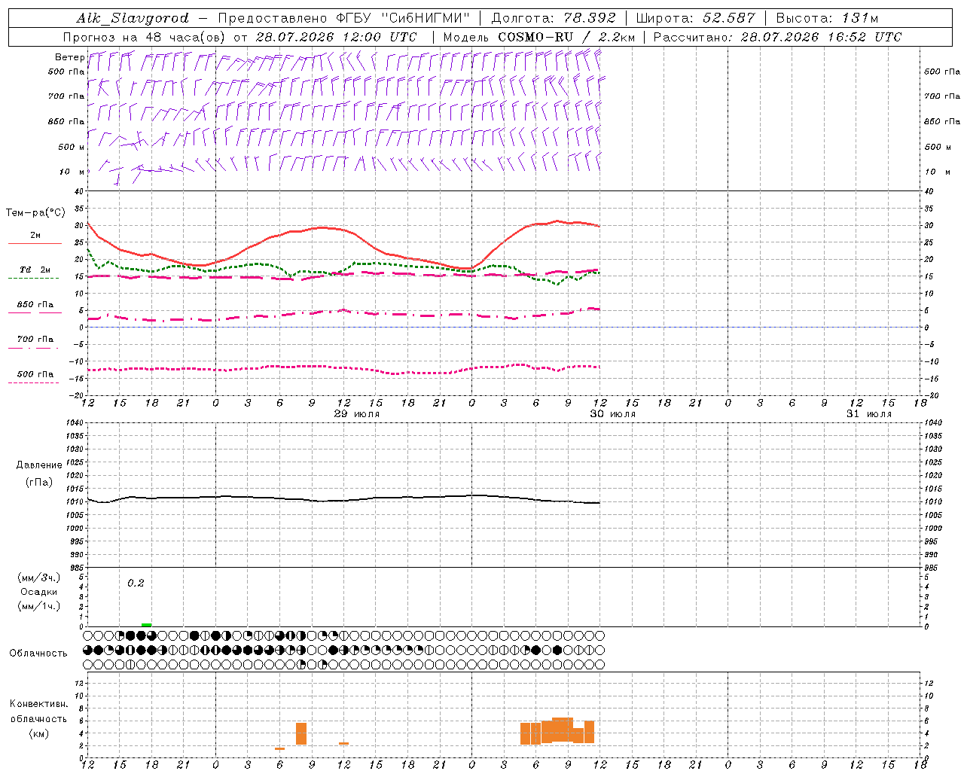Viewport: 964px width, 771px height.
Task: Click the Конвективн. облачность panel label
Action: click(38, 718)
